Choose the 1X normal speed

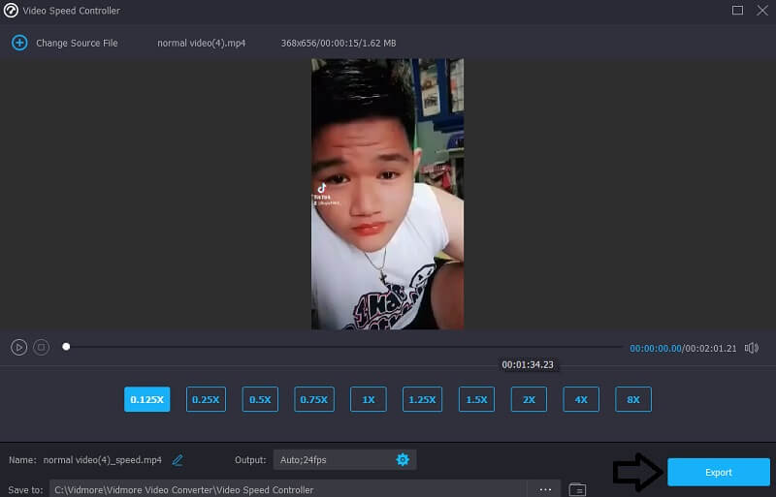(x=369, y=399)
